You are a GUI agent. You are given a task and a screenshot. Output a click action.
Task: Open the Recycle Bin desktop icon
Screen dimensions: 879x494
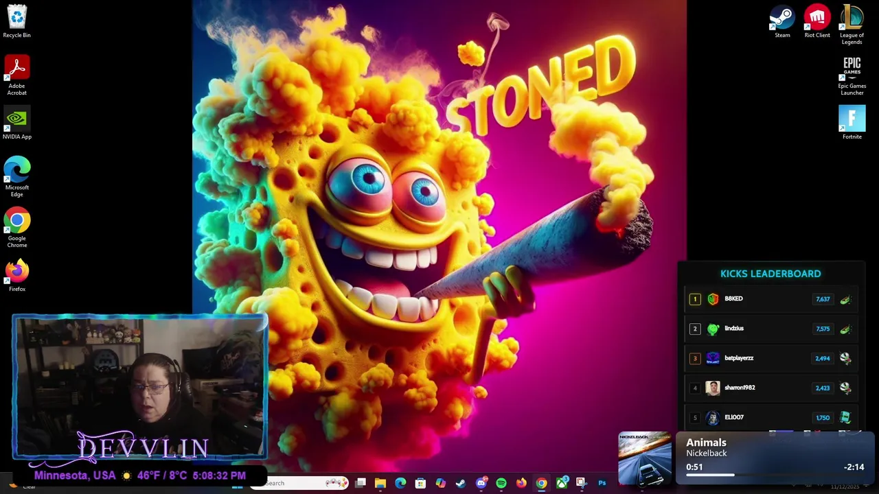pos(16,21)
